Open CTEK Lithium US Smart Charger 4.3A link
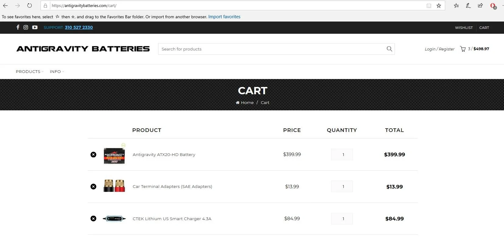Image resolution: width=504 pixels, height=239 pixels. [172, 219]
